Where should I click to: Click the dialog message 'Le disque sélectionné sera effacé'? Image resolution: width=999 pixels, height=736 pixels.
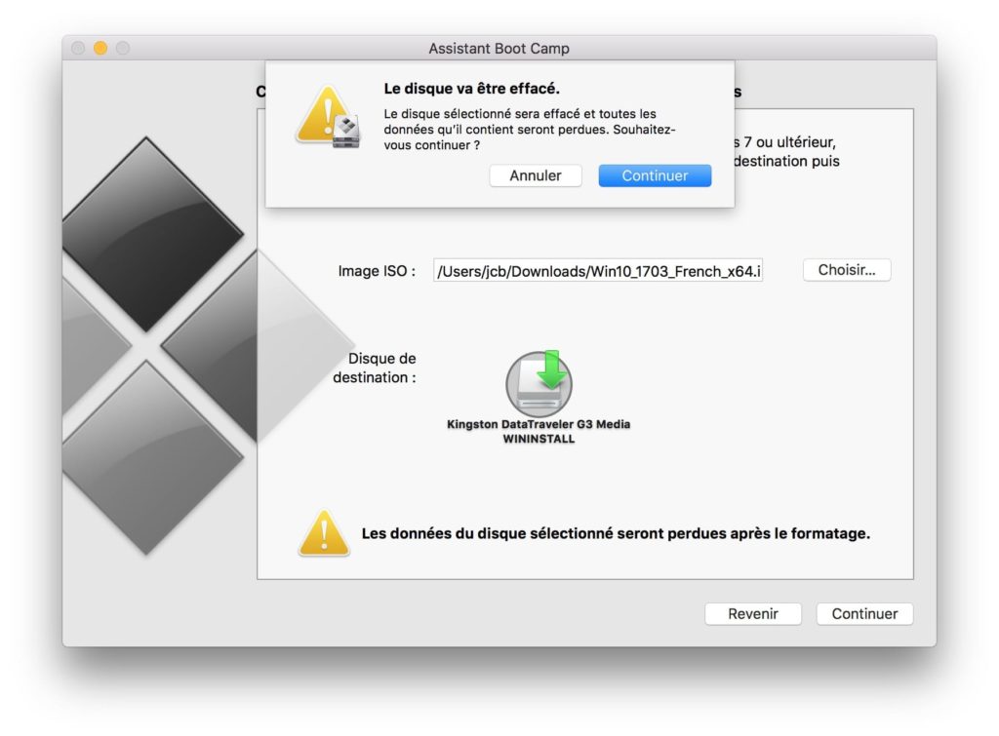[529, 130]
